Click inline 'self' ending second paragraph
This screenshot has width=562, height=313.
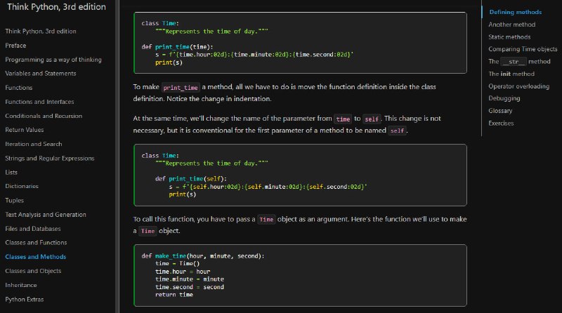click(x=397, y=131)
